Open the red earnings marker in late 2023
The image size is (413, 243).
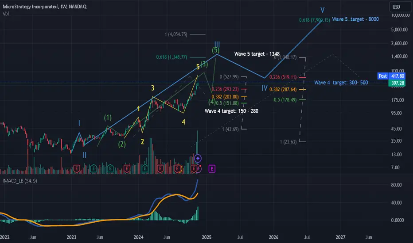[x=127, y=168]
